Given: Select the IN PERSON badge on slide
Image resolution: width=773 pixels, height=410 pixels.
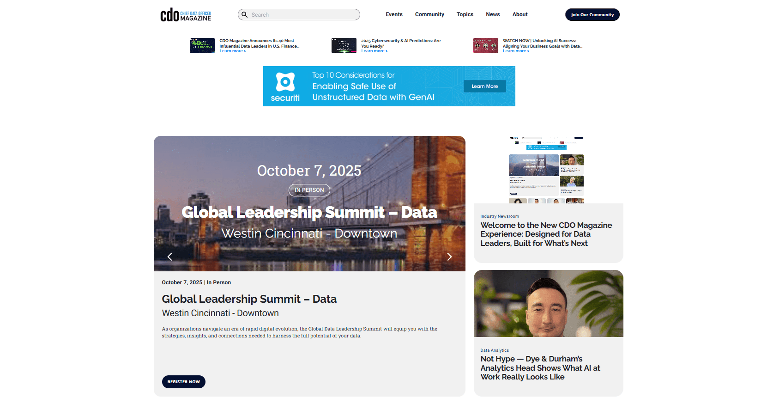Looking at the screenshot, I should pyautogui.click(x=309, y=190).
